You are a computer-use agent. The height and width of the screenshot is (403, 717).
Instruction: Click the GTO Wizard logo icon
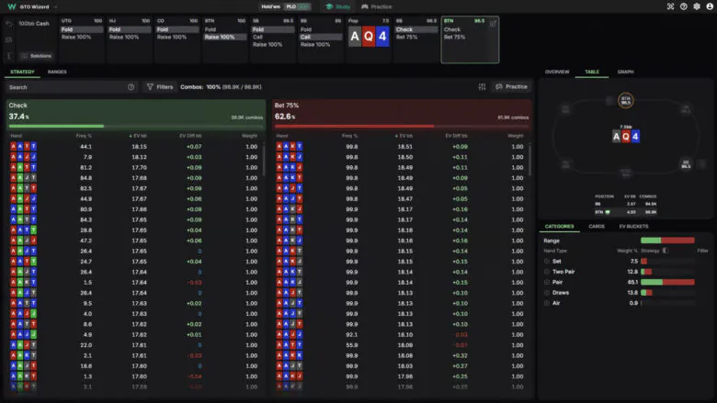point(12,6)
